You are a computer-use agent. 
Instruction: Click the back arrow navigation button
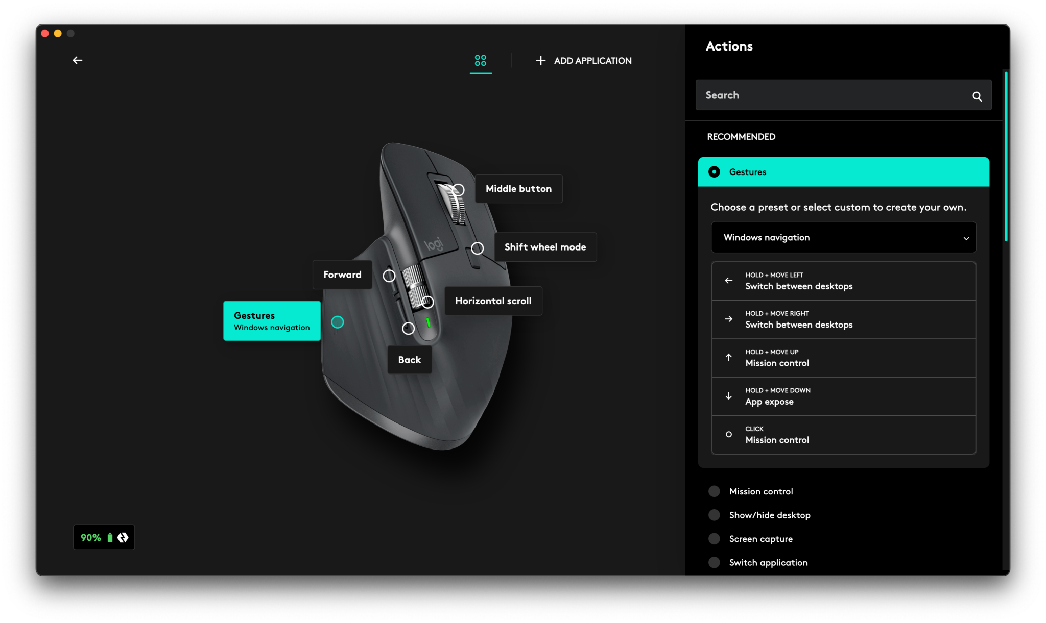pos(77,59)
